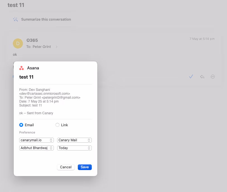Click the task title test 11 in dialog
227x192 pixels.
[26, 77]
